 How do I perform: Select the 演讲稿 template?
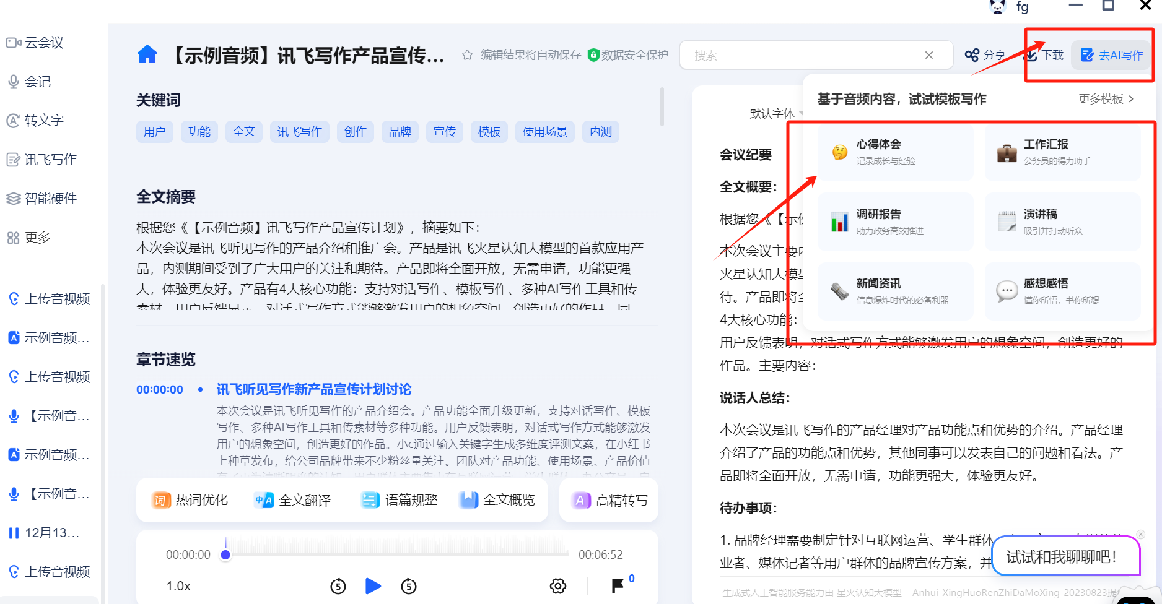(1062, 222)
